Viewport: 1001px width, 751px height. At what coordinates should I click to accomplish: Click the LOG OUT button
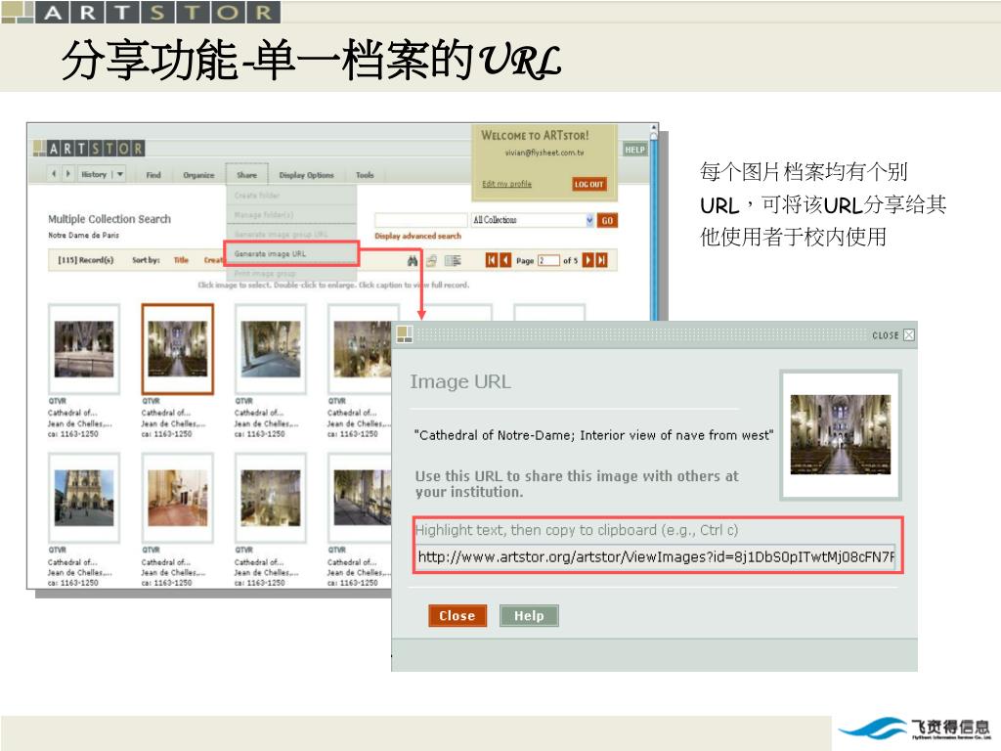pyautogui.click(x=588, y=185)
